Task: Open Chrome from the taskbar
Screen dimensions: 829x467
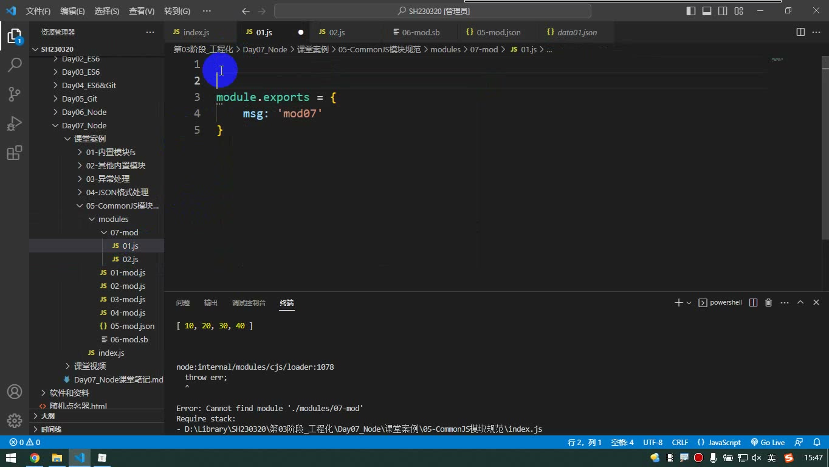Action: coord(35,458)
